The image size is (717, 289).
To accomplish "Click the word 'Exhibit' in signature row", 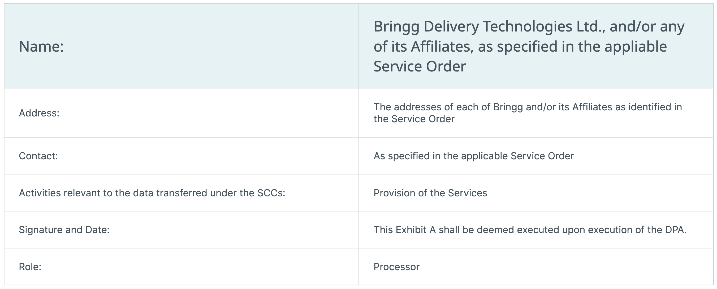I will [x=411, y=230].
